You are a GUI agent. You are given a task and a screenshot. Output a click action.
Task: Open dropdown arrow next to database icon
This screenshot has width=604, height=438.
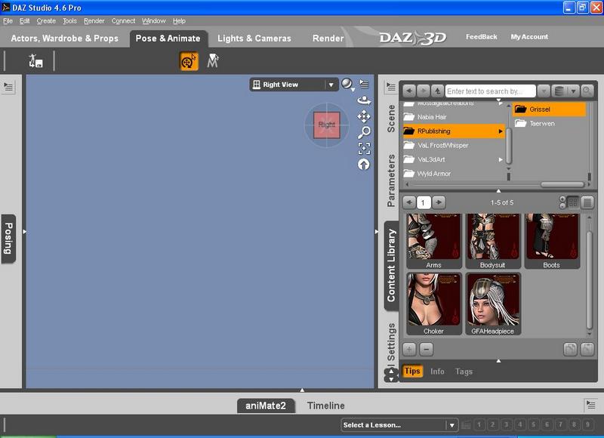pyautogui.click(x=573, y=91)
